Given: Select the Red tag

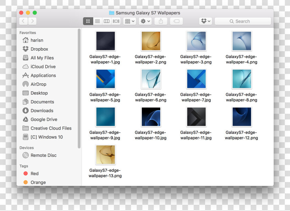Looking at the screenshot, I should tap(31, 173).
